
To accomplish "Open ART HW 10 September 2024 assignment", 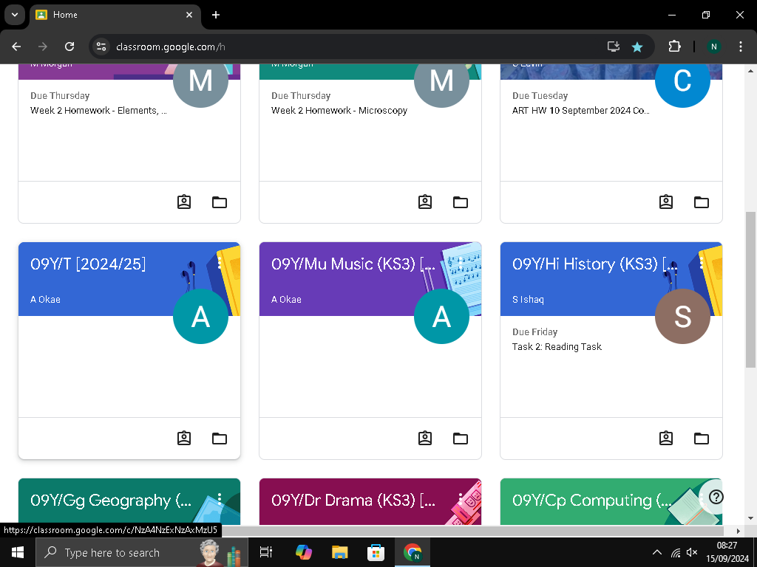I will (581, 111).
